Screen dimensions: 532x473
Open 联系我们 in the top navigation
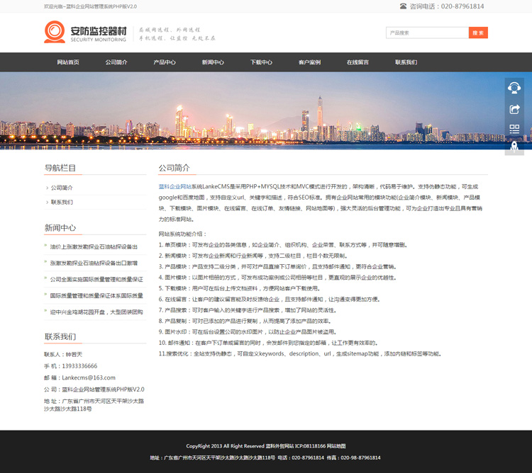click(x=406, y=62)
